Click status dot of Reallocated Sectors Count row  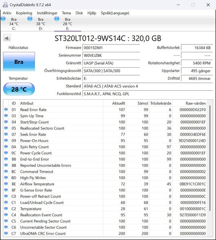(x=6, y=128)
